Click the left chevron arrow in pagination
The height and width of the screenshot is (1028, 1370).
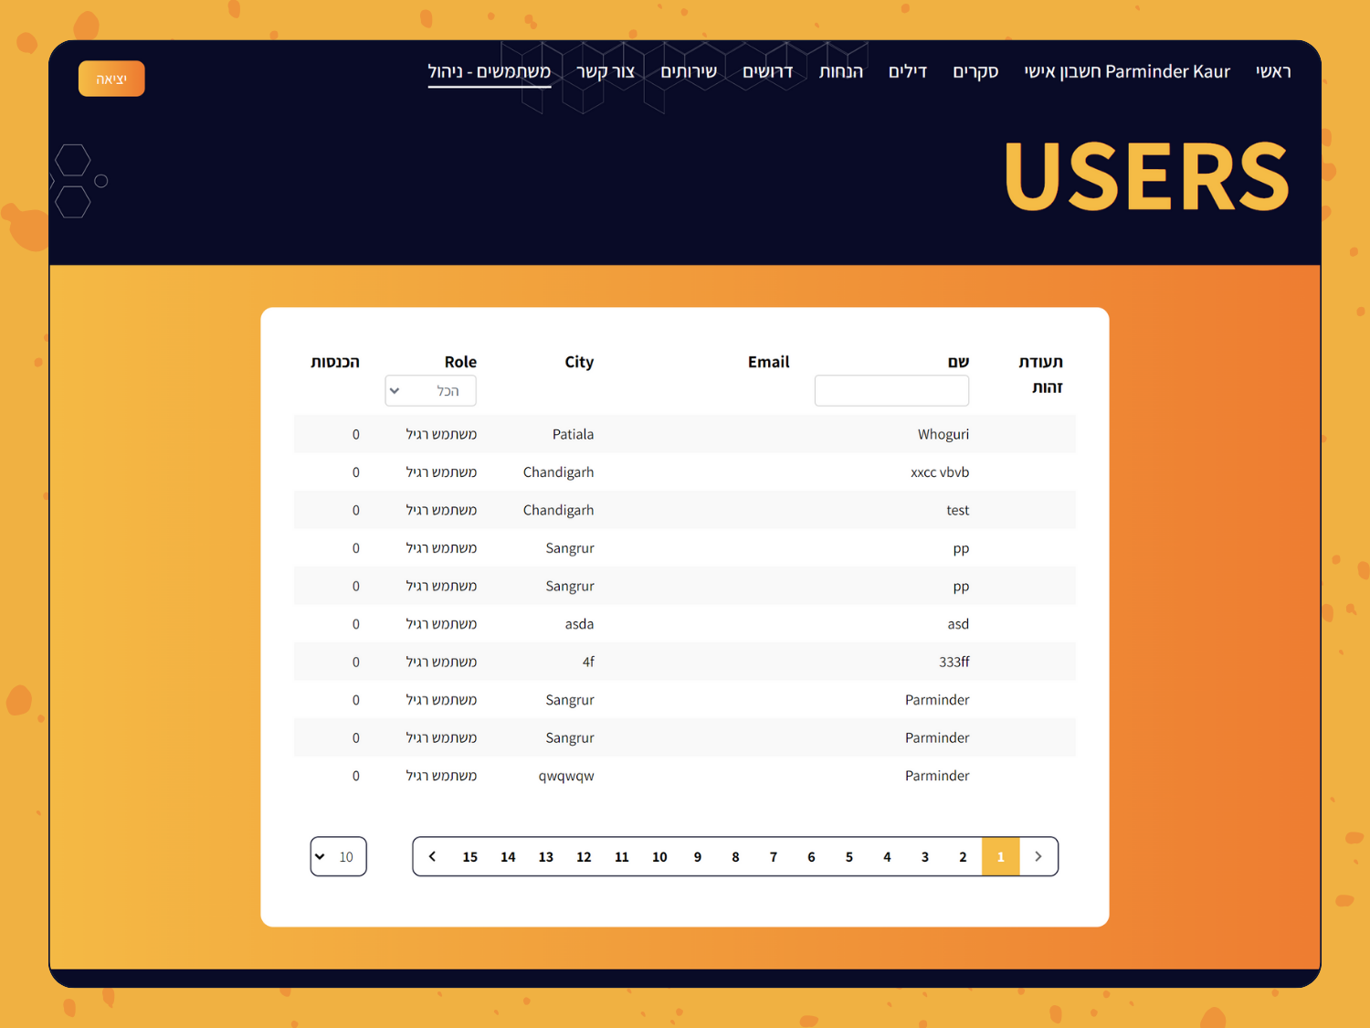(432, 856)
